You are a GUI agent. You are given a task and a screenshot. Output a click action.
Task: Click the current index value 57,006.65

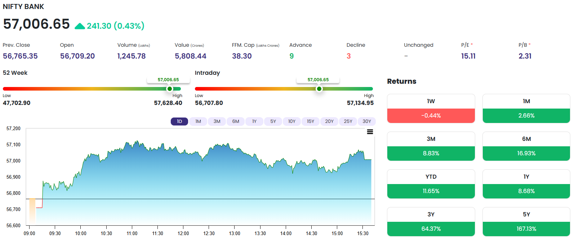(x=36, y=24)
